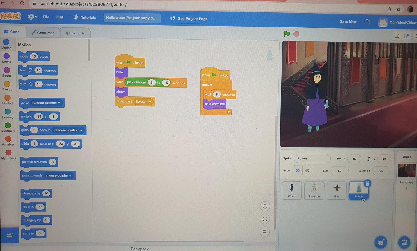Zoom in the code workspace
The width and height of the screenshot is (417, 251).
click(x=265, y=206)
